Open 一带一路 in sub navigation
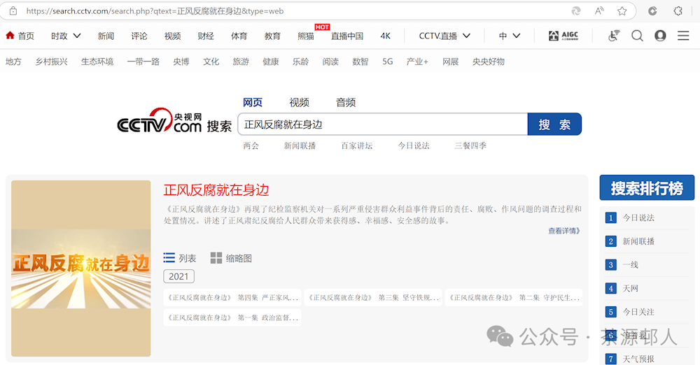The image size is (700, 365). (x=143, y=62)
